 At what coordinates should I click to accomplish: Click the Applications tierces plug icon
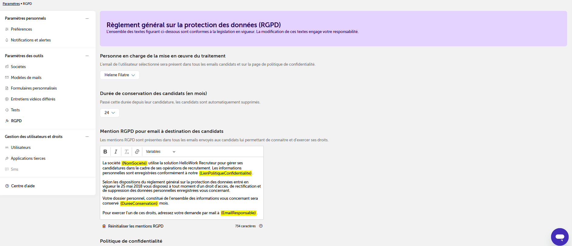click(x=7, y=159)
